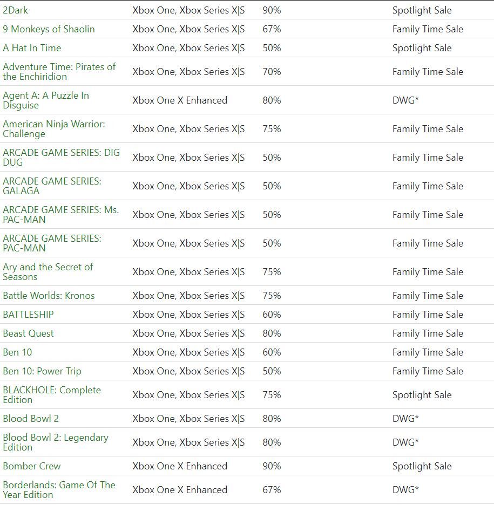This screenshot has height=505, width=494.
Task: Select Family Time Sale in 9 Monkeys row
Action: pyautogui.click(x=428, y=29)
